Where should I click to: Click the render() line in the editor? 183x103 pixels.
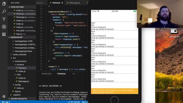[x=54, y=67]
